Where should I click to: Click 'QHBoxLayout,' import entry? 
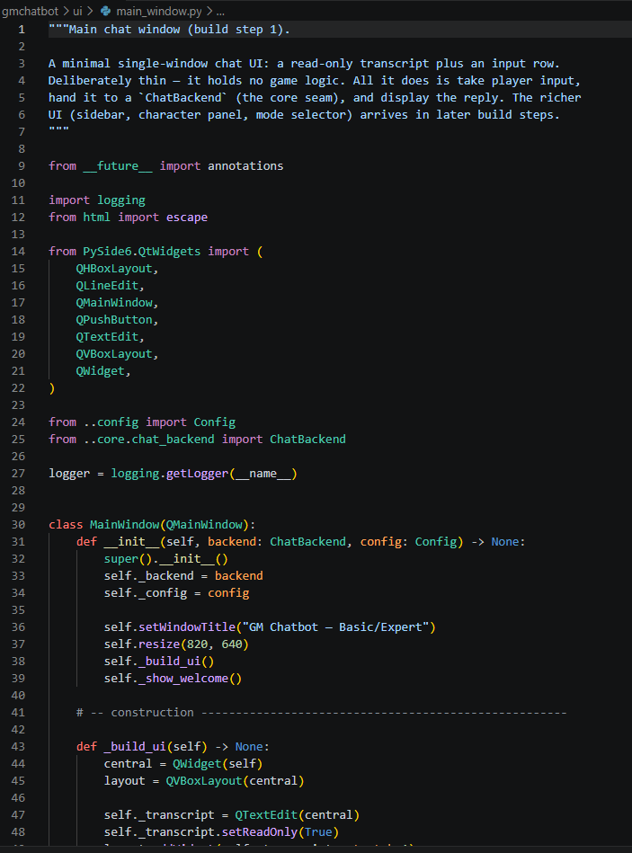click(x=117, y=268)
